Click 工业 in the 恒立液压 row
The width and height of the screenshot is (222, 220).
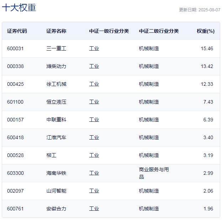pos(94,102)
